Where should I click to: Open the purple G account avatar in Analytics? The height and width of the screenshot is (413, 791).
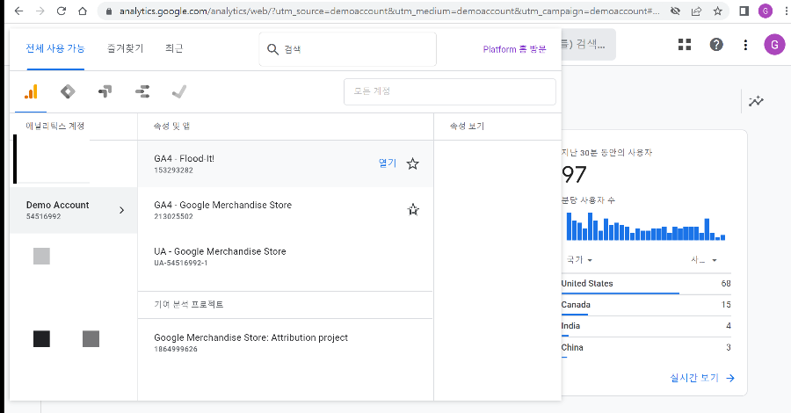(774, 45)
